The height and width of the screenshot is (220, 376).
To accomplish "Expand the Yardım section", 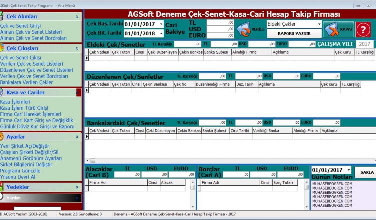I will tap(77, 198).
